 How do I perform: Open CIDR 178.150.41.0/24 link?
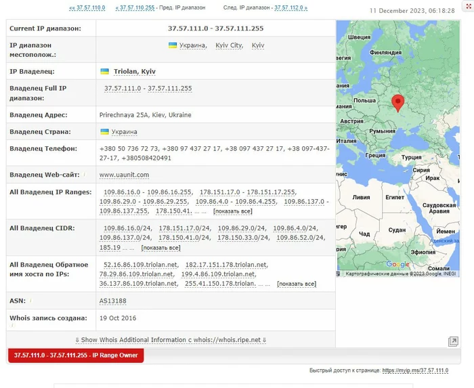184,238
